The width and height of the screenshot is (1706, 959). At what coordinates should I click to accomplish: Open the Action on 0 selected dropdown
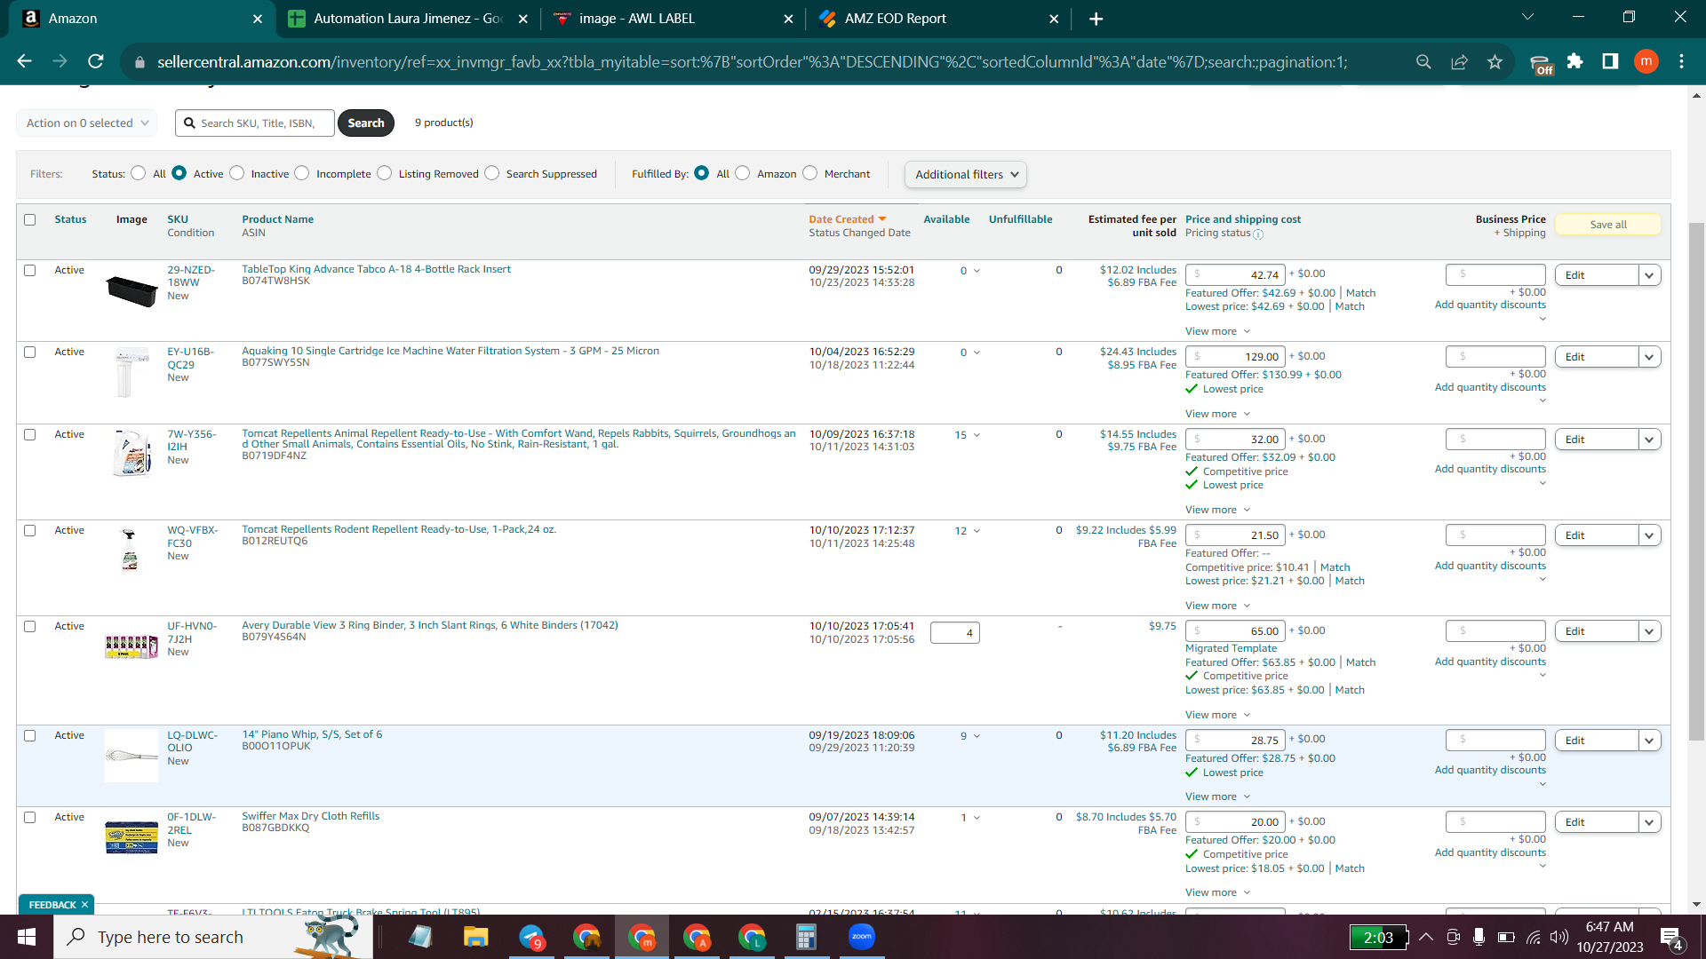coord(86,123)
